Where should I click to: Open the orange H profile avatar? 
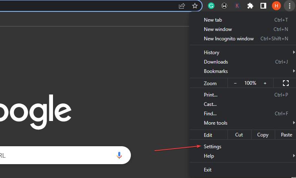(276, 6)
